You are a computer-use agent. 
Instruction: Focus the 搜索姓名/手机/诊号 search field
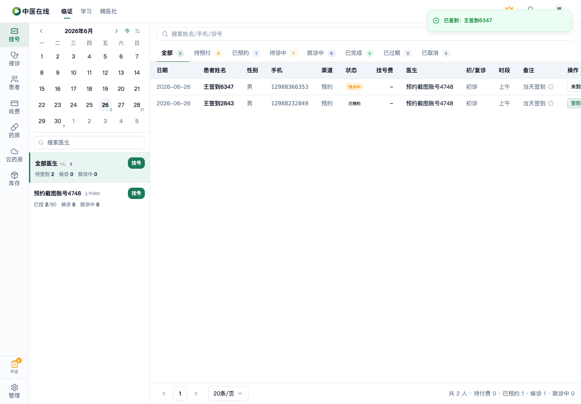[x=365, y=34]
